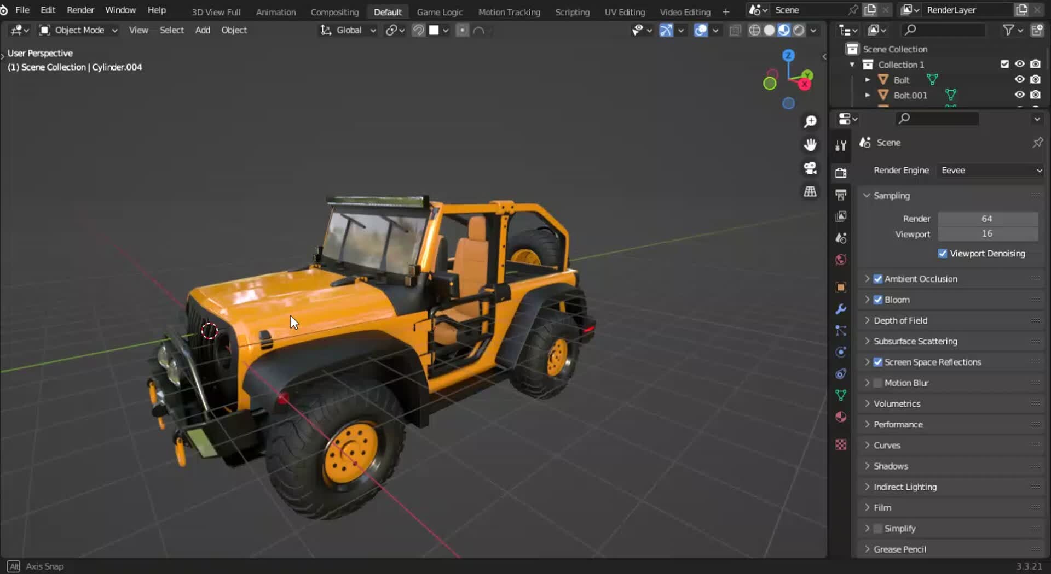Open the Render Engine dropdown
This screenshot has height=574, width=1051.
point(990,170)
